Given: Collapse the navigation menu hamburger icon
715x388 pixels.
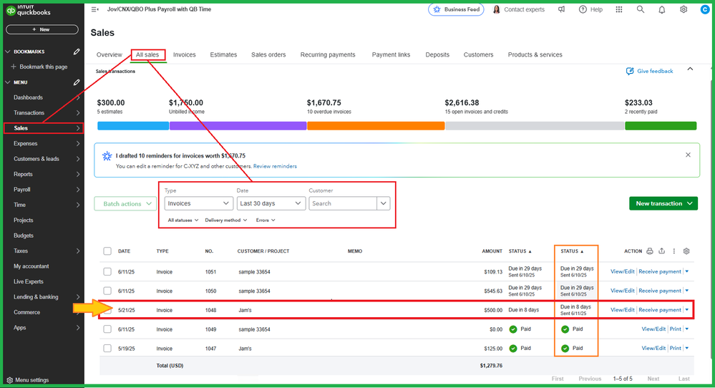Looking at the screenshot, I should pyautogui.click(x=95, y=9).
